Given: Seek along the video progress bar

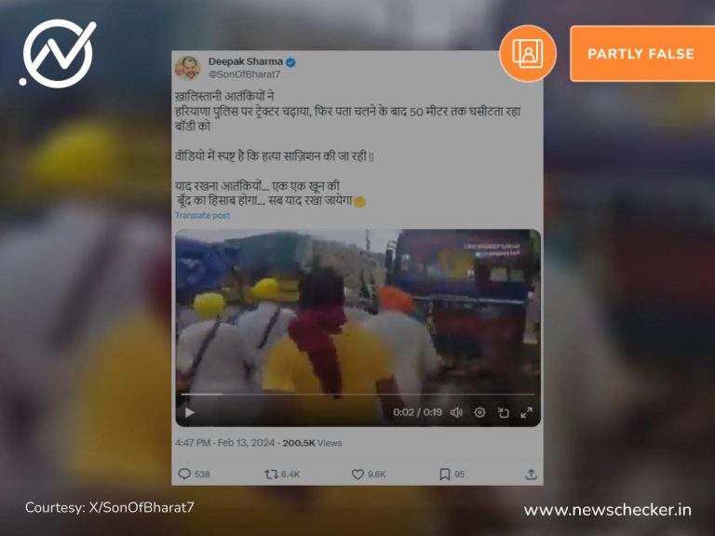Looking at the screenshot, I should click(357, 394).
